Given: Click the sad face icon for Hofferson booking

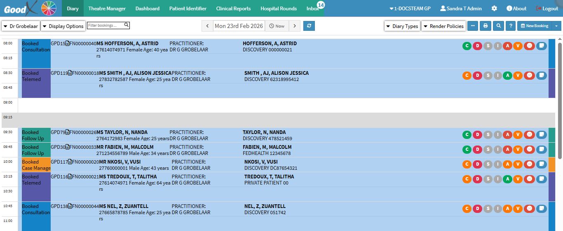Looking at the screenshot, I should (529, 46).
